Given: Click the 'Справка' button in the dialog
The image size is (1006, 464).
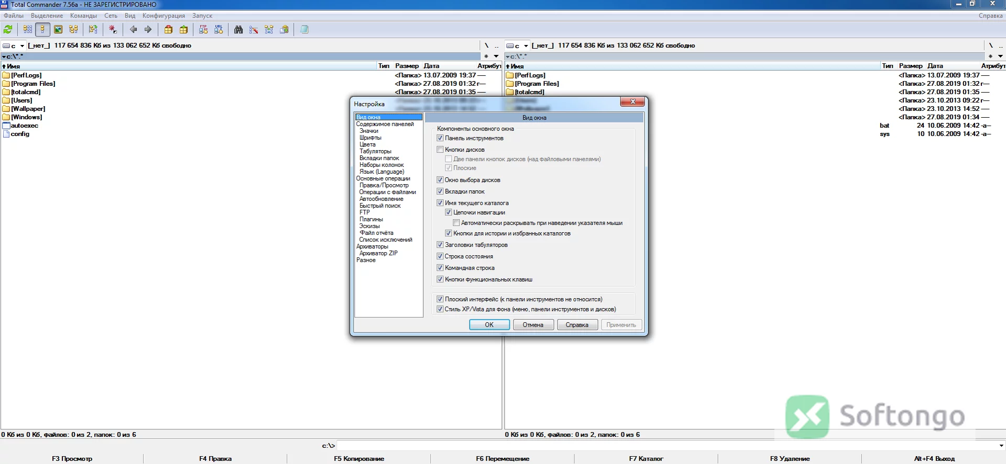Looking at the screenshot, I should point(577,325).
